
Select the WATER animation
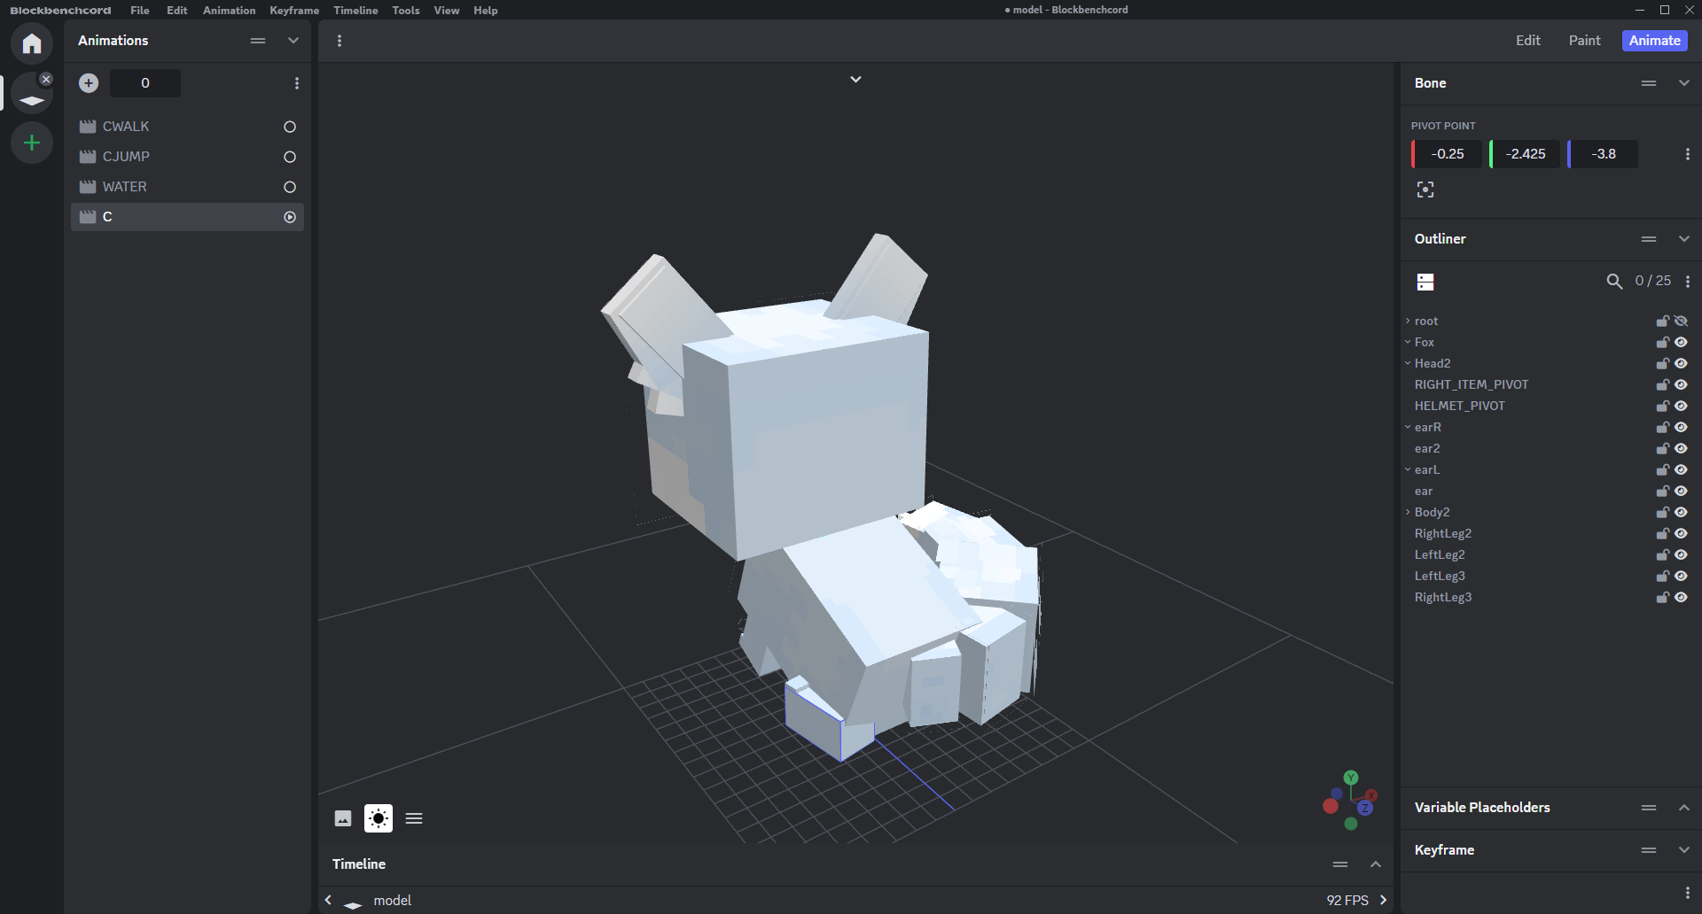coord(125,187)
